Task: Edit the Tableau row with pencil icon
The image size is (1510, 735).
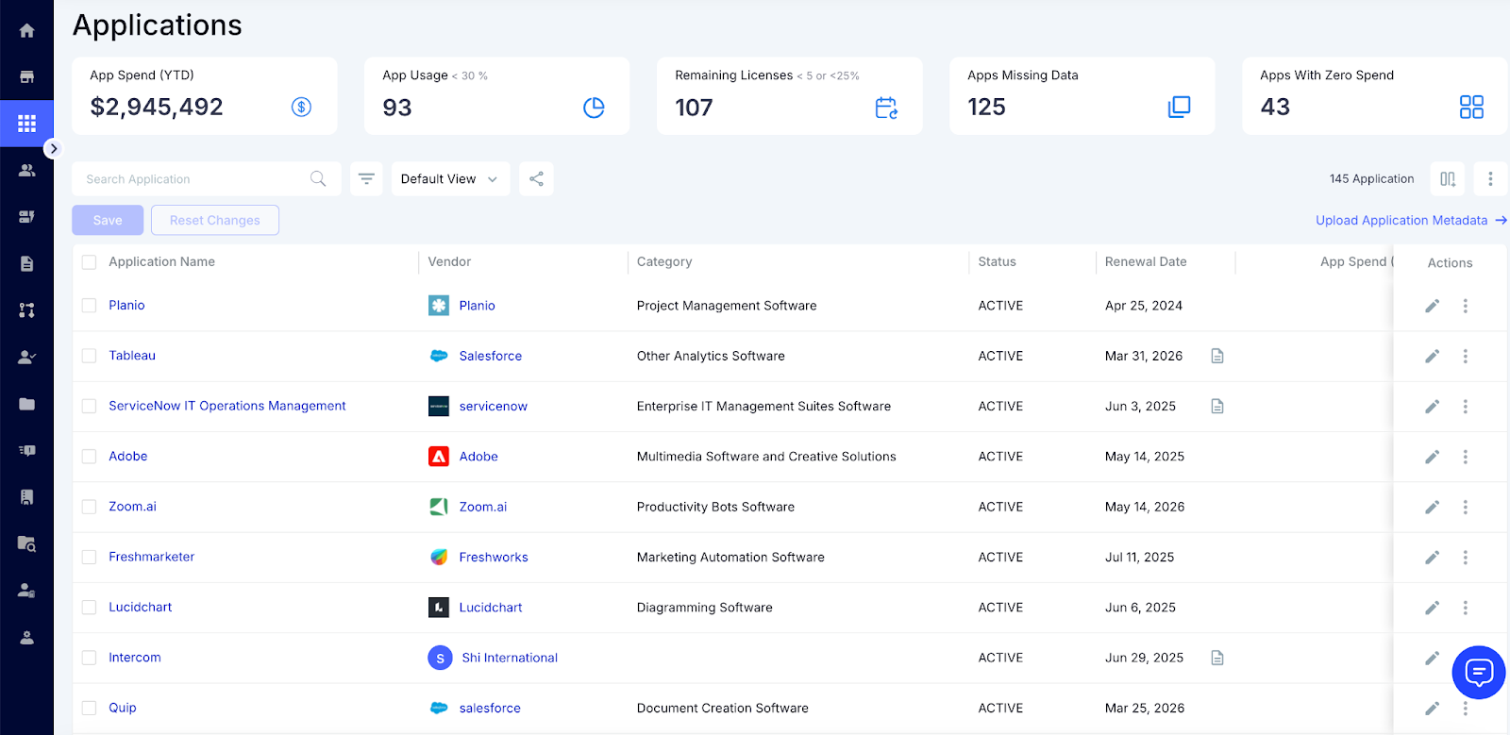Action: click(1432, 356)
